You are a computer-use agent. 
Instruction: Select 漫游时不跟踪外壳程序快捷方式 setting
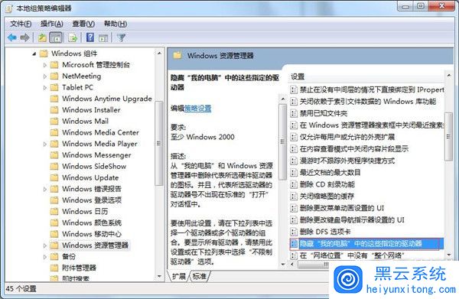(347, 161)
